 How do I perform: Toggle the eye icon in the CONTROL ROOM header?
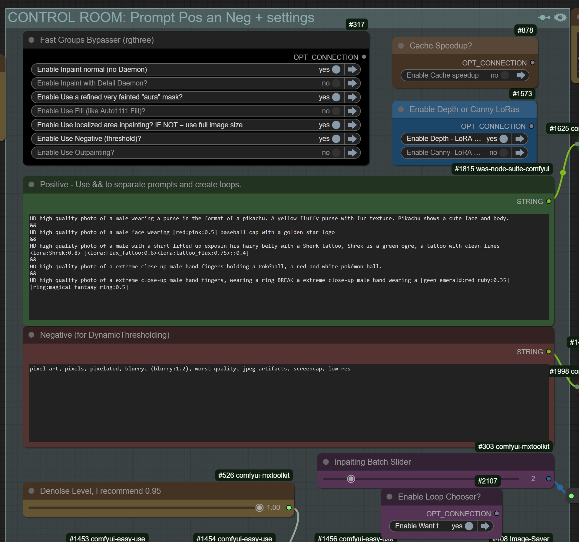(560, 18)
